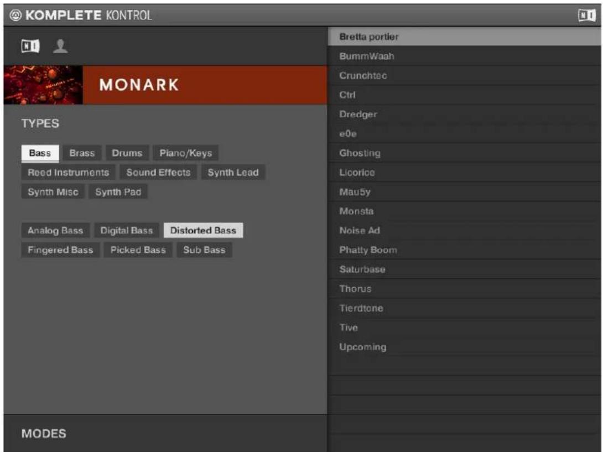Toggle the Piano/Keys type tag
Image resolution: width=603 pixels, height=452 pixels.
186,153
